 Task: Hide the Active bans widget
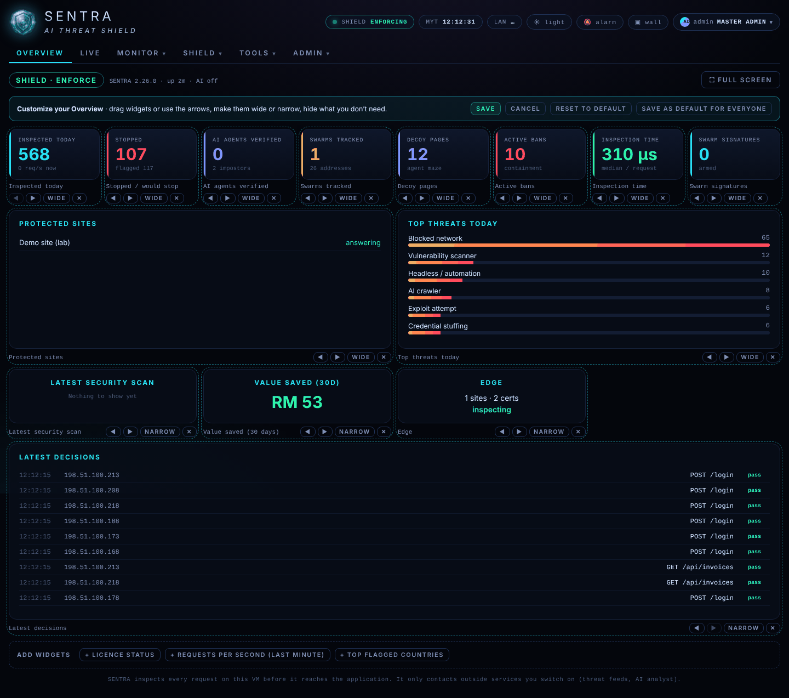pos(565,198)
